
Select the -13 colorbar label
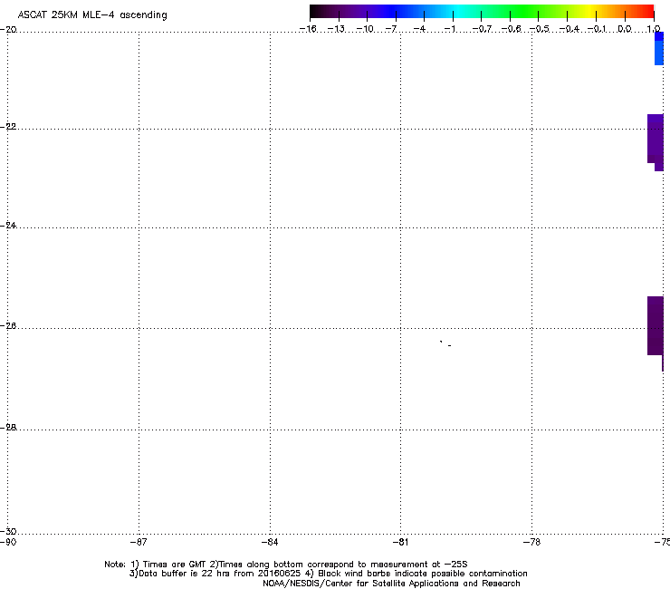click(336, 29)
